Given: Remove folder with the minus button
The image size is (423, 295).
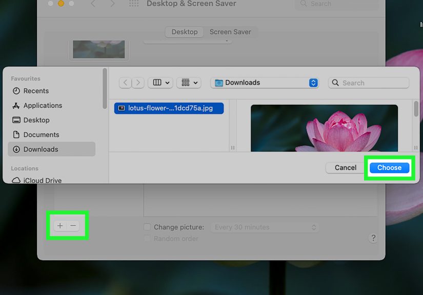Looking at the screenshot, I should pyautogui.click(x=73, y=226).
